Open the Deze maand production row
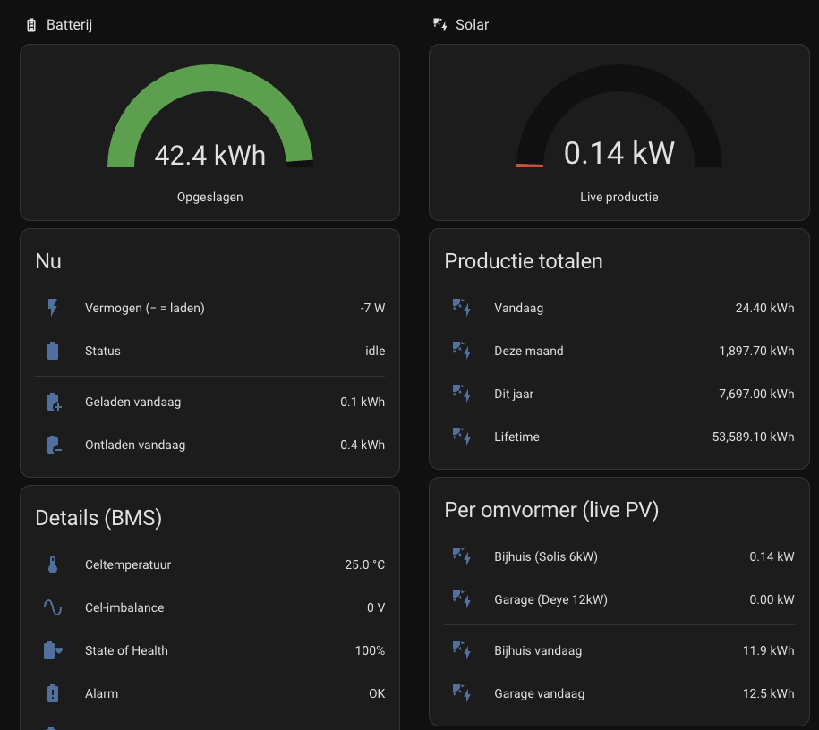 (619, 351)
